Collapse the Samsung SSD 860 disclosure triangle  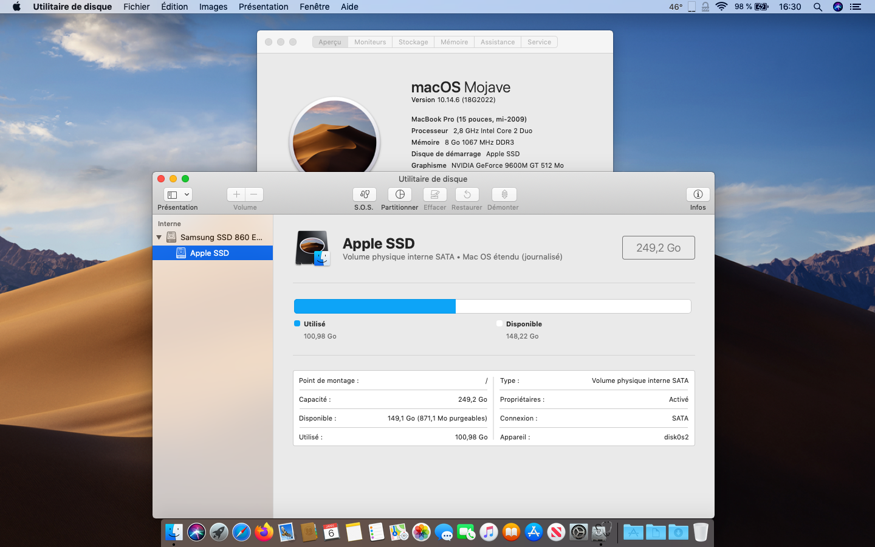pyautogui.click(x=159, y=238)
